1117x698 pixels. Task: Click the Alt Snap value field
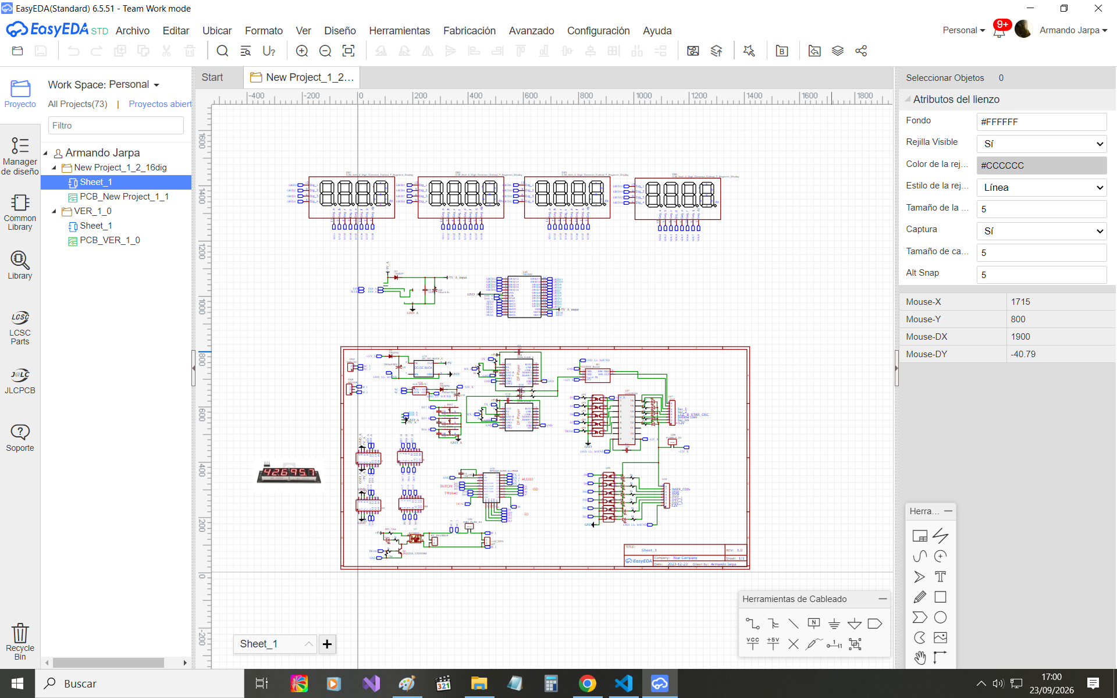[x=1041, y=275]
